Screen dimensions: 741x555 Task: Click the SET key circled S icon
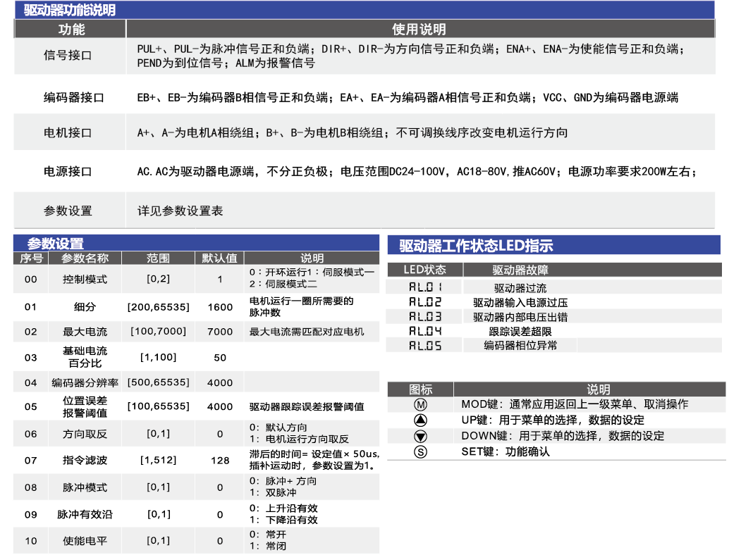point(420,452)
